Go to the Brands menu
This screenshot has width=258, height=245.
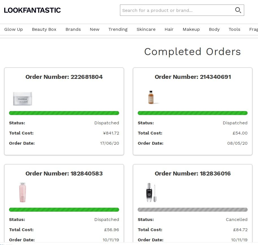(x=73, y=29)
